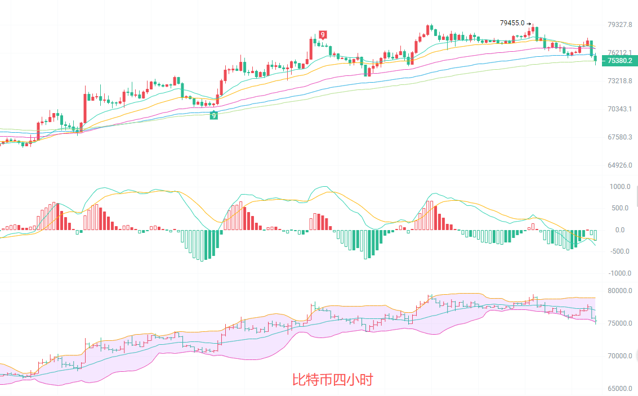Select the 79455.0 high price label

point(512,23)
